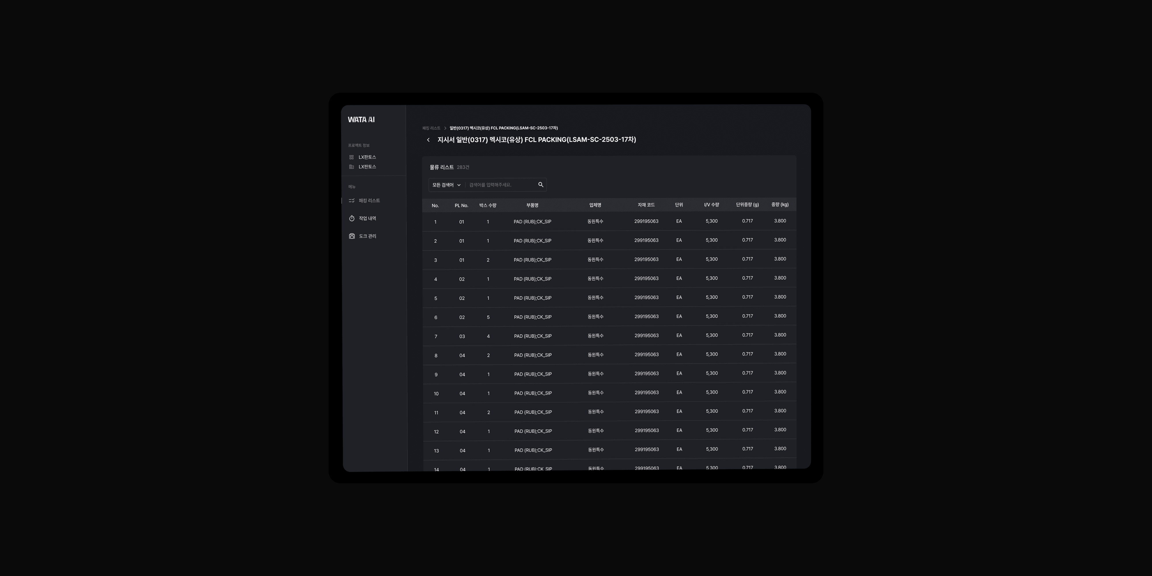Click the 검색어를 입력해주세요 search field
The width and height of the screenshot is (1152, 576).
pos(501,185)
